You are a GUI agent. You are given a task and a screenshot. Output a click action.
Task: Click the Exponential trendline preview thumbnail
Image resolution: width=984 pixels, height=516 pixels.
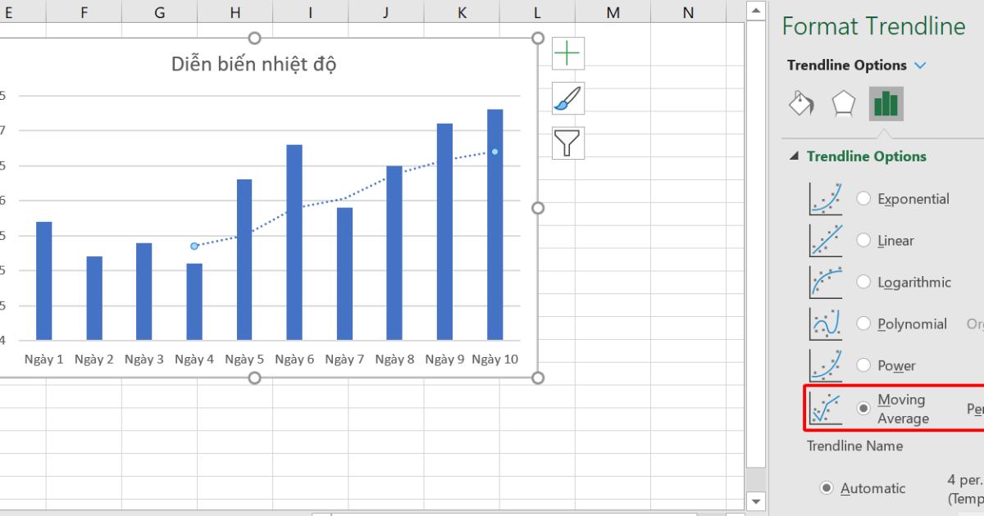pos(826,198)
